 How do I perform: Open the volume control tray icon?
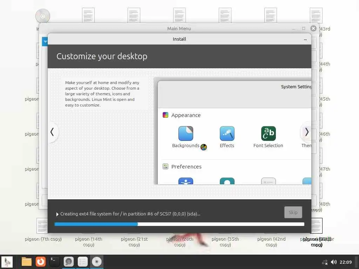pyautogui.click(x=334, y=262)
